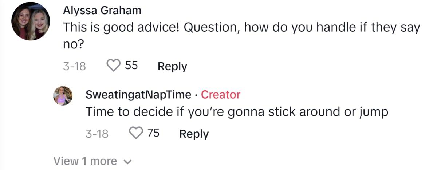Like Alyssa Graham's comment with the heart
The width and height of the screenshot is (437, 170).
coord(113,66)
